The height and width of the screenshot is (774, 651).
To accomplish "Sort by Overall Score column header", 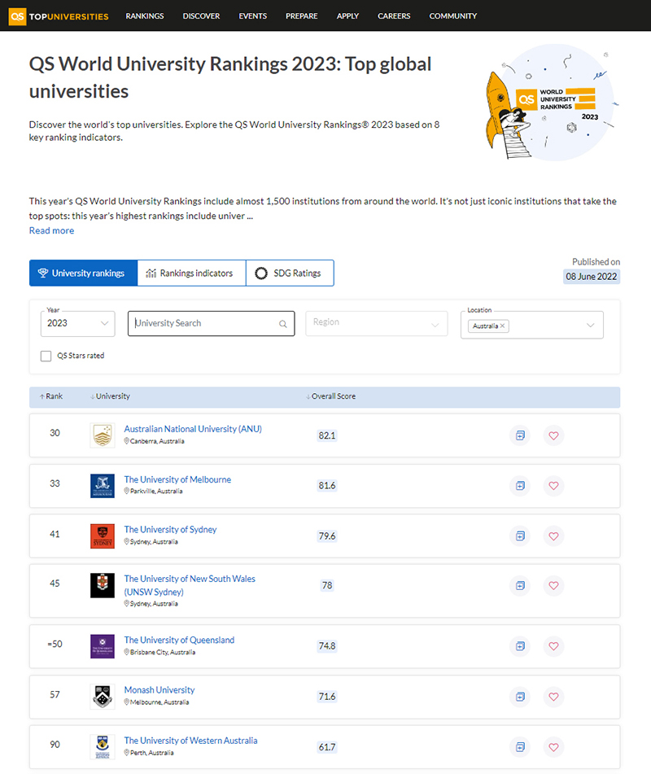I will click(330, 396).
